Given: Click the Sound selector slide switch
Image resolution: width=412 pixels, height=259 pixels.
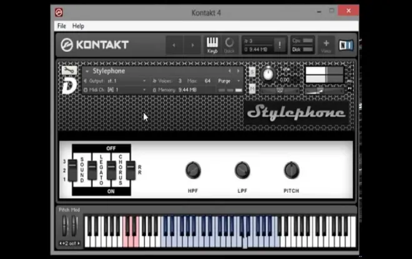Looking at the screenshot, I should 72,170.
